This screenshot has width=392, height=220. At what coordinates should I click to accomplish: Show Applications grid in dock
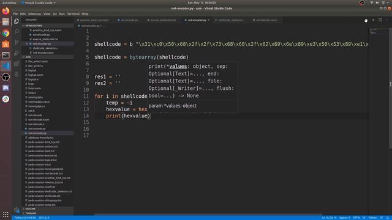click(6, 215)
